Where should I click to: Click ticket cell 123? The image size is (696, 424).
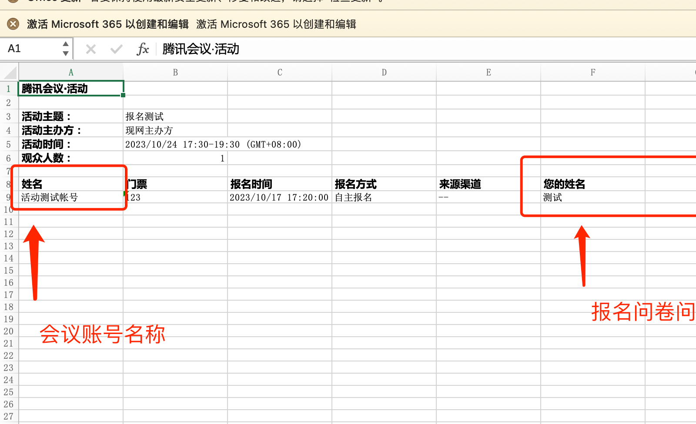pos(175,197)
